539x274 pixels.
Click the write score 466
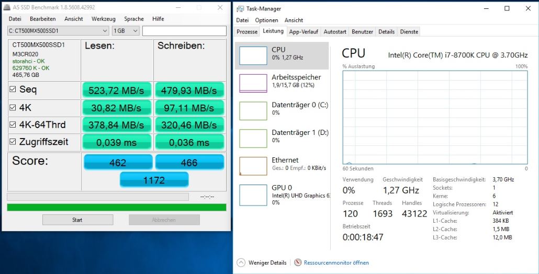click(x=189, y=162)
